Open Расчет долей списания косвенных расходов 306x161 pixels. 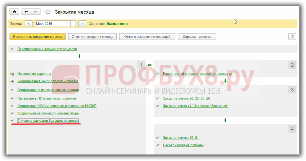click(x=197, y=74)
